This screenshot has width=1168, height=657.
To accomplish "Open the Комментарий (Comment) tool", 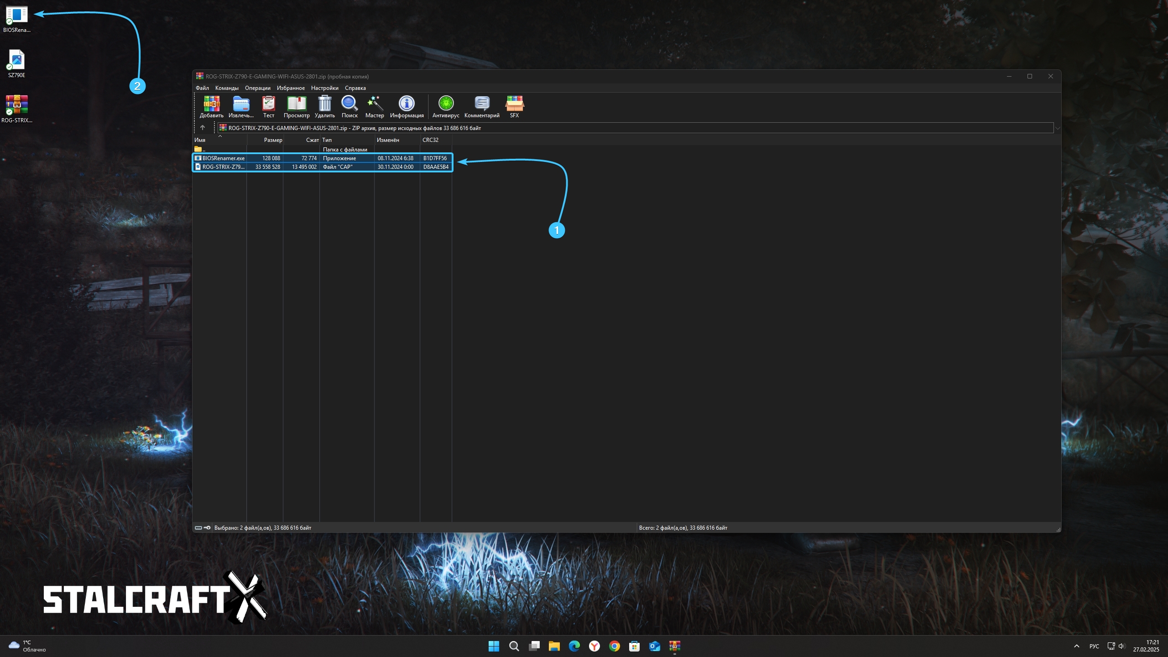I will pos(482,107).
